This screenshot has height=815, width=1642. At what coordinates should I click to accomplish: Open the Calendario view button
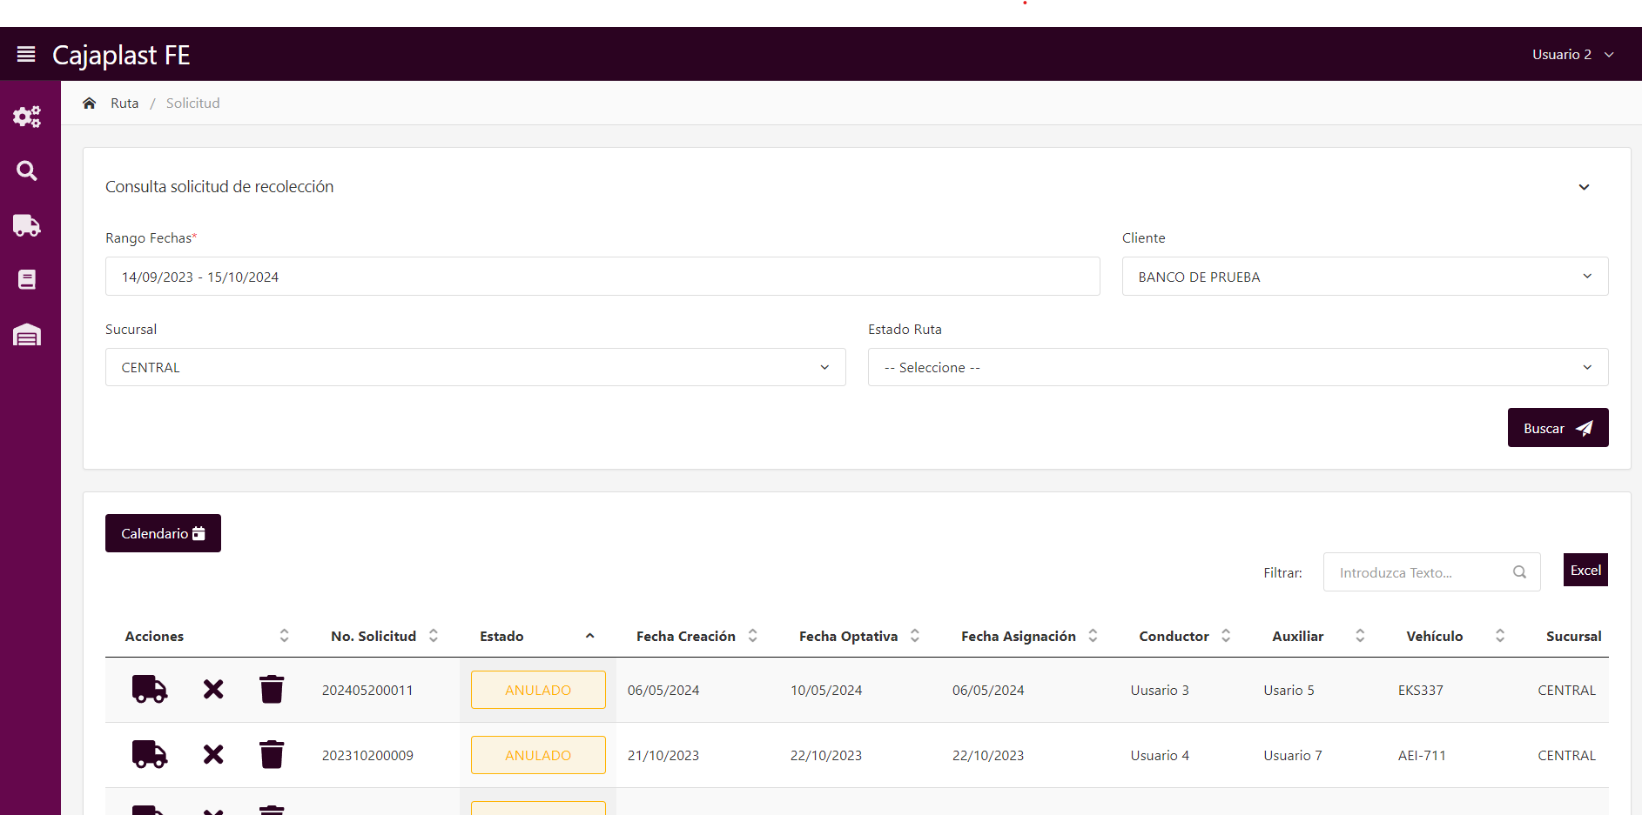[x=163, y=533]
